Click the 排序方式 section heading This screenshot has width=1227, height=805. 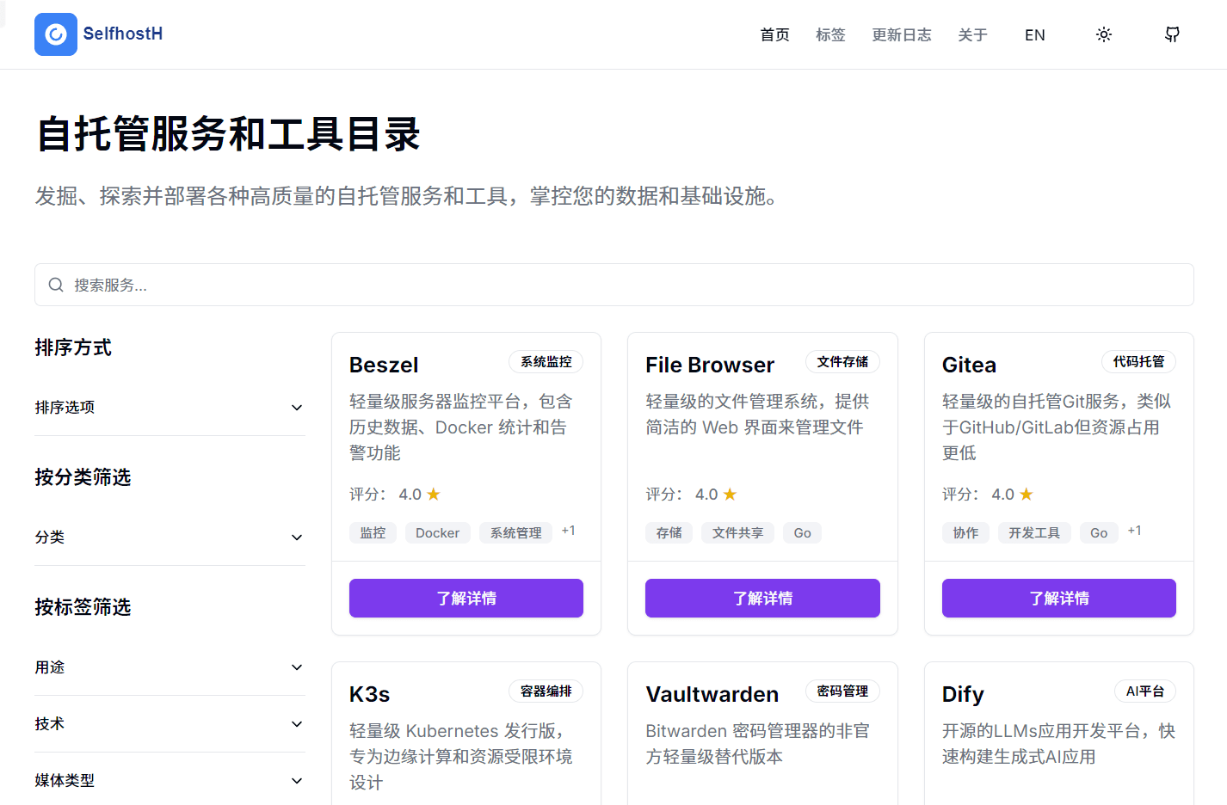click(x=73, y=347)
